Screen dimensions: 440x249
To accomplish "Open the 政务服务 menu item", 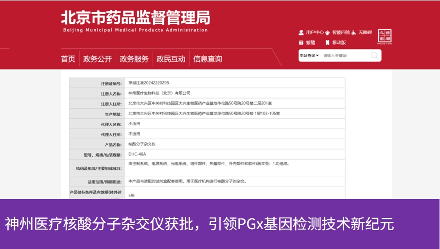I will 134,59.
